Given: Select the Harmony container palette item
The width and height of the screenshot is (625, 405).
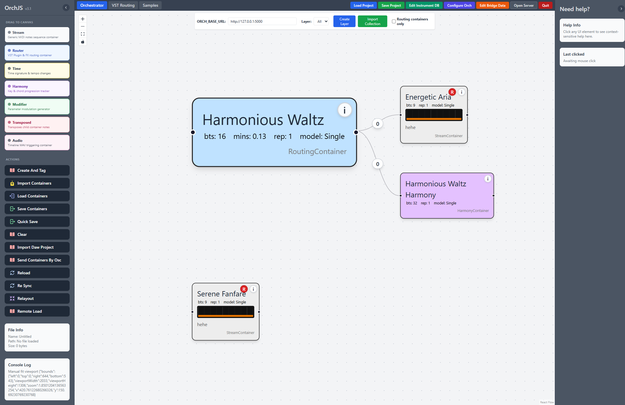Looking at the screenshot, I should (37, 89).
